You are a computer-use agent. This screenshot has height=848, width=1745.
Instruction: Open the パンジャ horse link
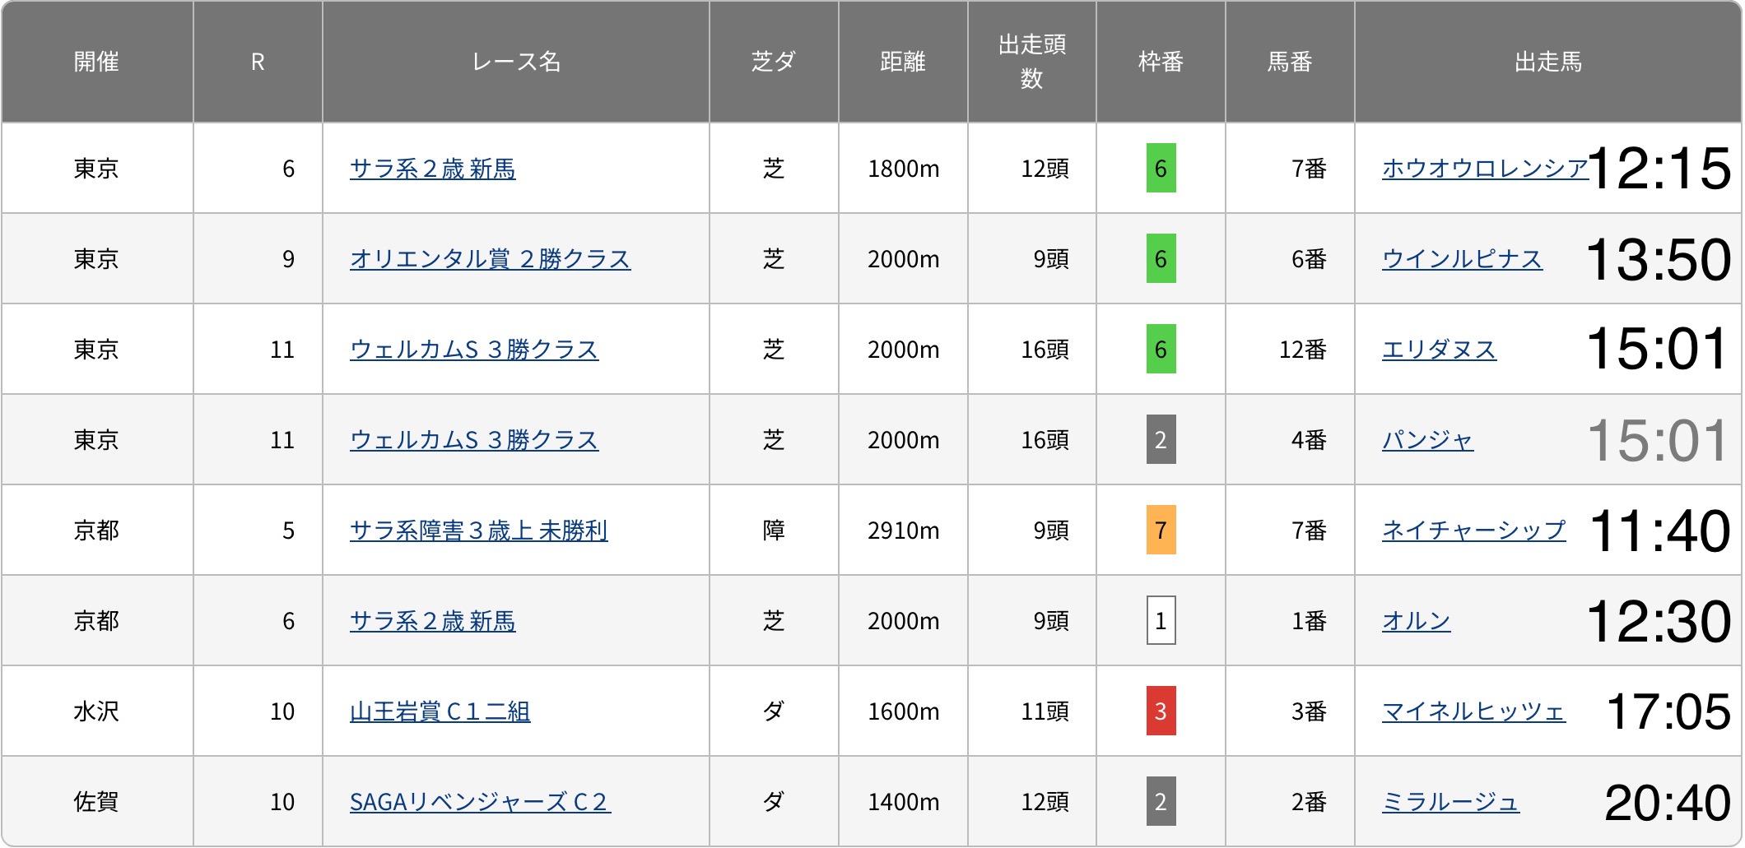(1426, 440)
